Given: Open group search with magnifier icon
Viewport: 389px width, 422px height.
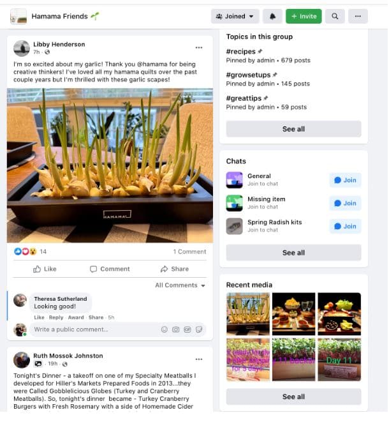Looking at the screenshot, I should pyautogui.click(x=335, y=17).
